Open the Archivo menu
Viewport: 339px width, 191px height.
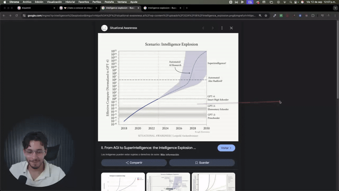pos(27,2)
